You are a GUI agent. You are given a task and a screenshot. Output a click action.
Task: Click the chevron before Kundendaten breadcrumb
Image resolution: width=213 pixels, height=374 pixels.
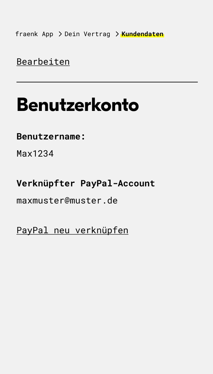click(117, 34)
